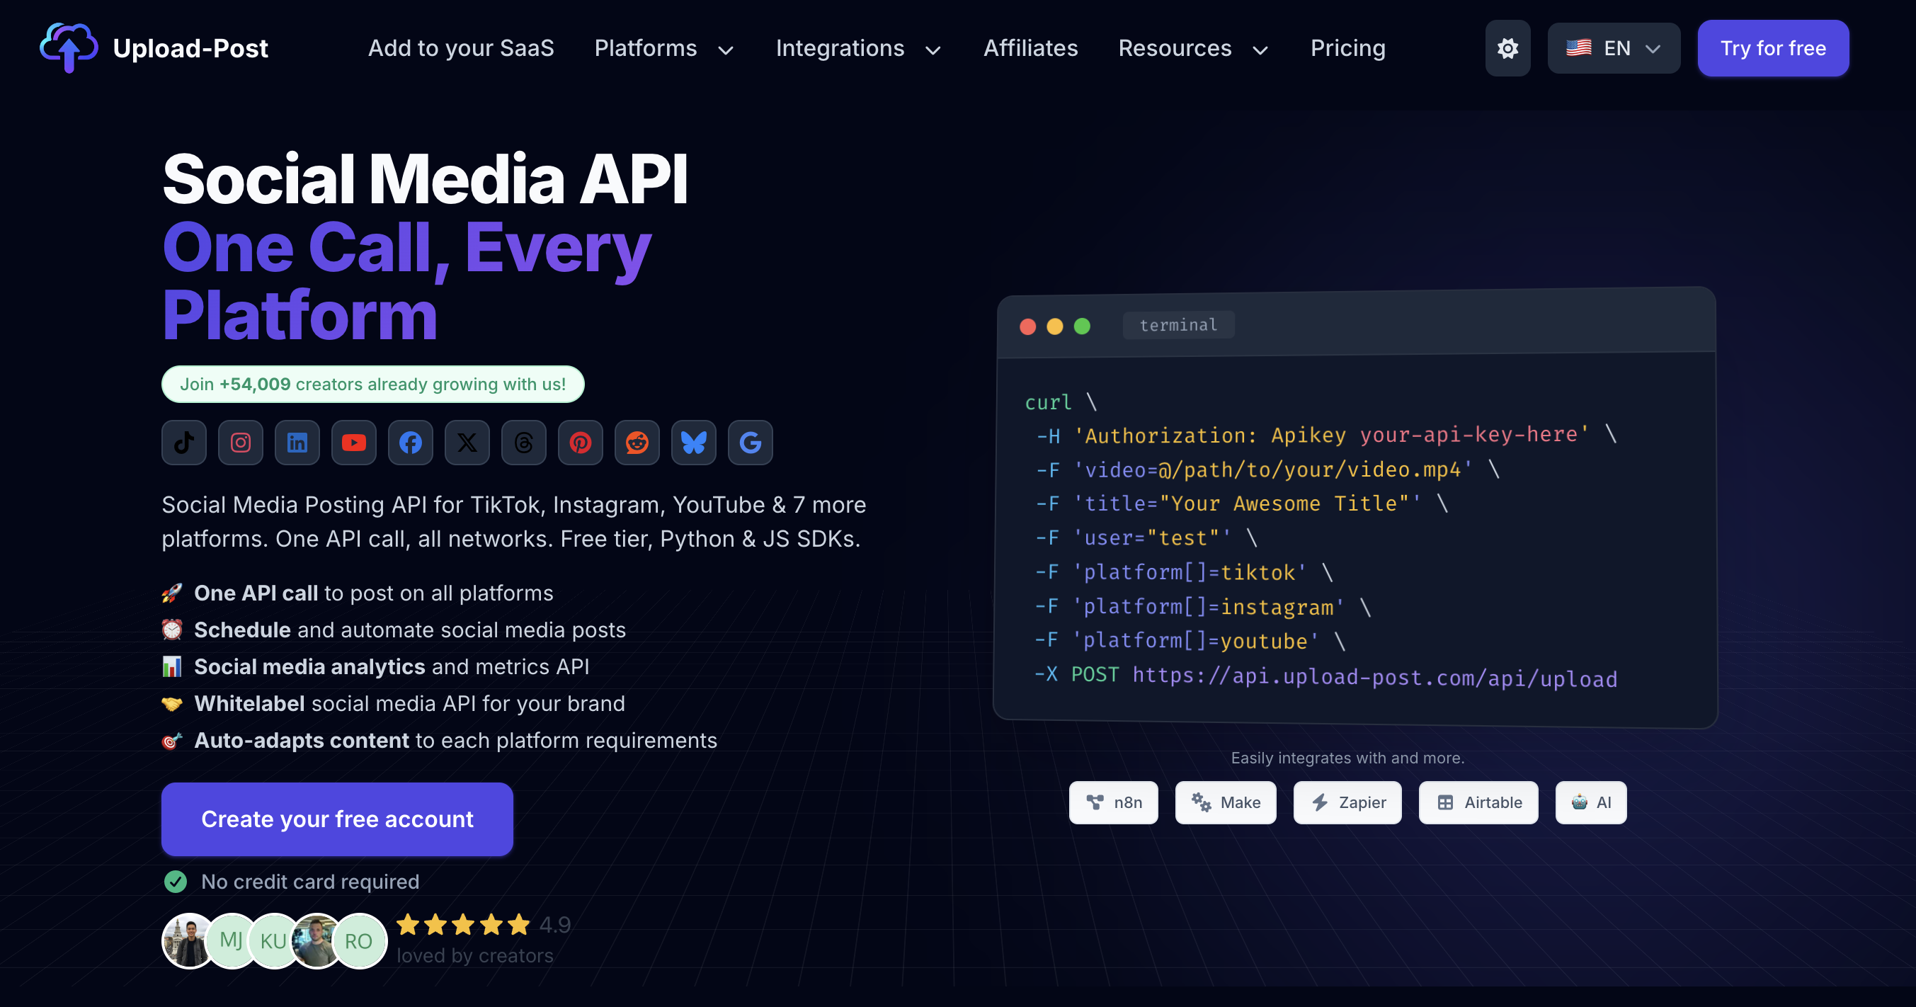Click the 'platform[]=tiktok' code line
This screenshot has height=1007, width=1916.
point(1184,572)
